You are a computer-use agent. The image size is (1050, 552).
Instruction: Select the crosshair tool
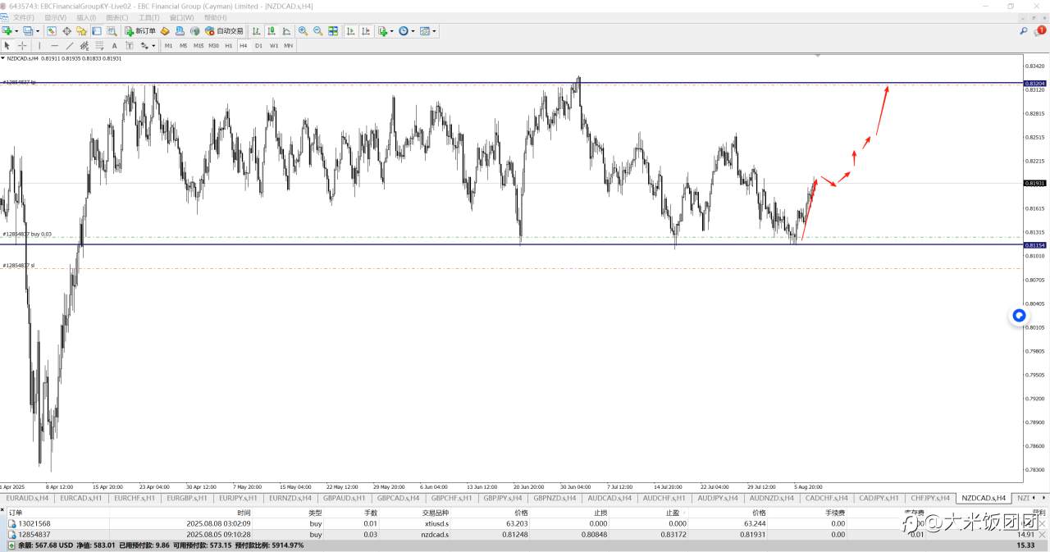coord(22,46)
